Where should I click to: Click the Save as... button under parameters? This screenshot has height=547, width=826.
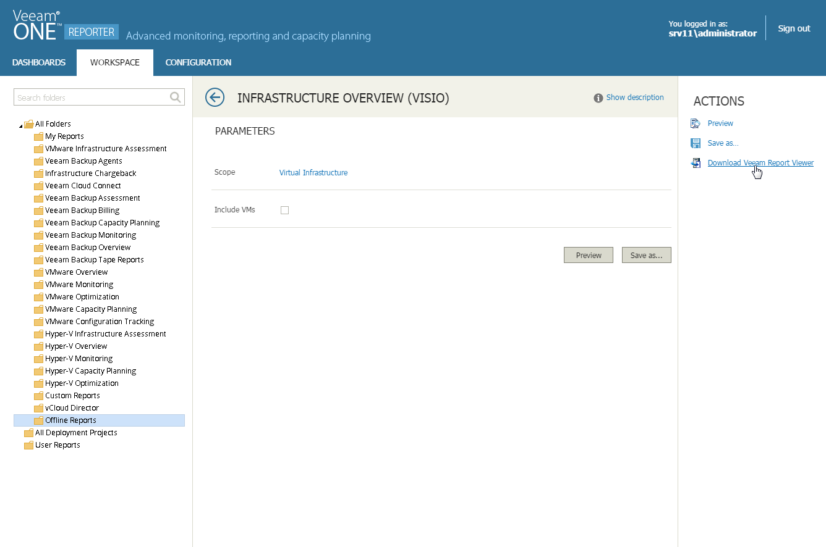click(x=647, y=255)
